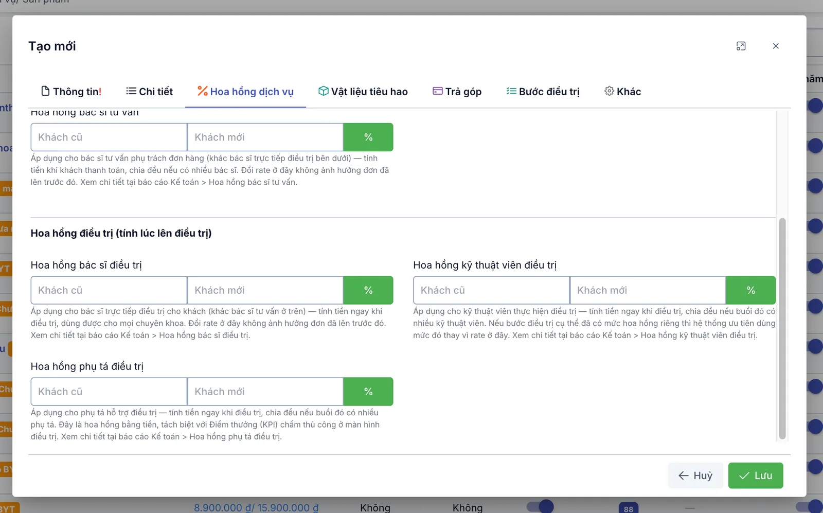The width and height of the screenshot is (823, 513).
Task: Open the Vật liệu tiêu hao tab
Action: point(363,92)
